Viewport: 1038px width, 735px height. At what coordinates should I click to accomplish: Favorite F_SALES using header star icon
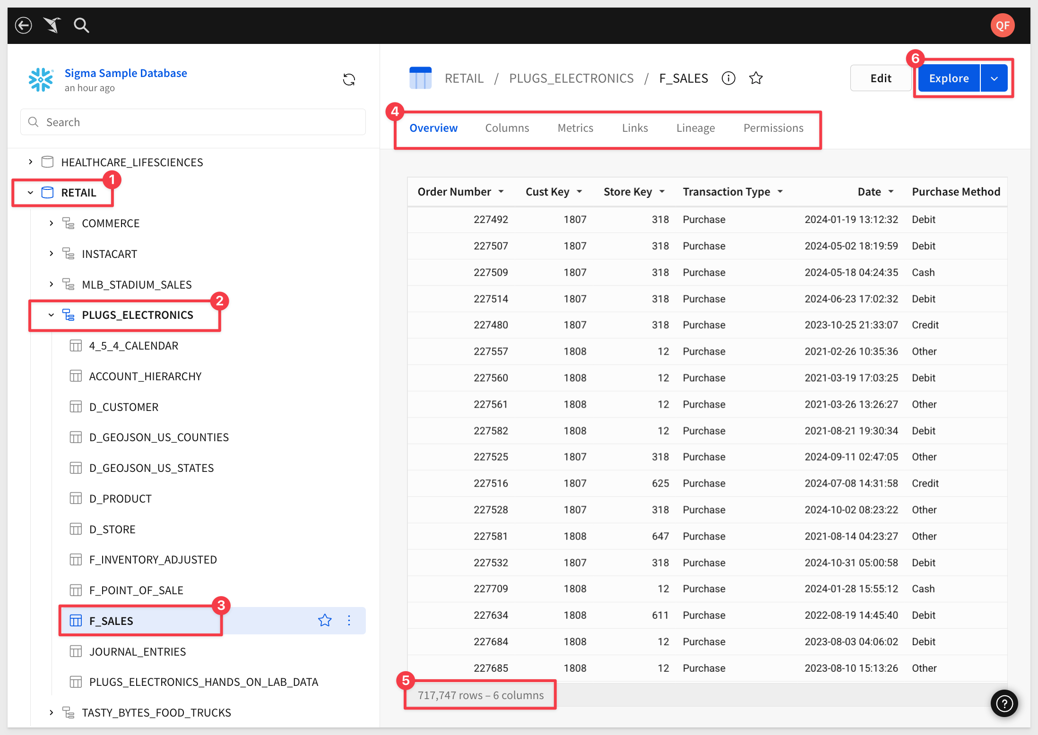(x=756, y=78)
